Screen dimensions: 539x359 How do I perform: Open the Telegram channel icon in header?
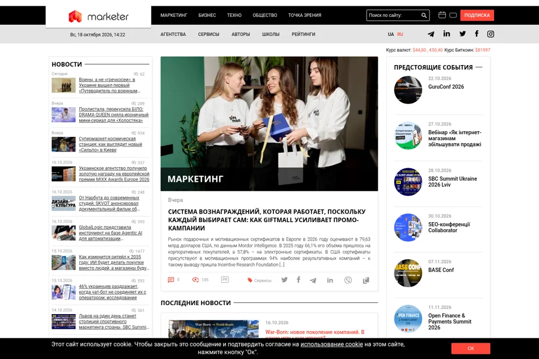click(431, 34)
